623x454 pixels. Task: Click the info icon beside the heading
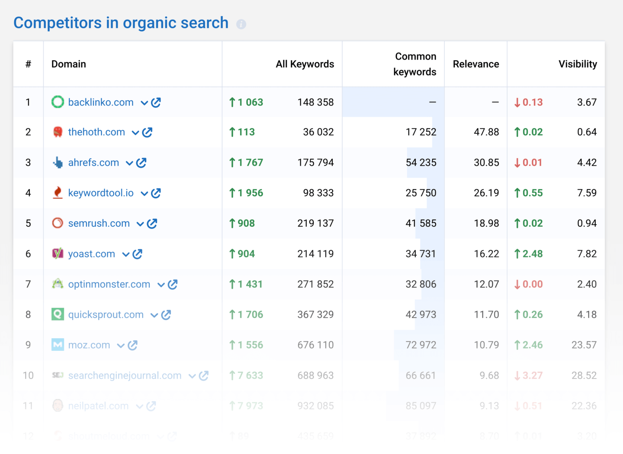click(241, 25)
